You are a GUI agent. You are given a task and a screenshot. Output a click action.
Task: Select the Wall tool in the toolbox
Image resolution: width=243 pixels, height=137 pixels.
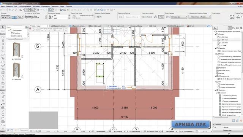coord(3,37)
